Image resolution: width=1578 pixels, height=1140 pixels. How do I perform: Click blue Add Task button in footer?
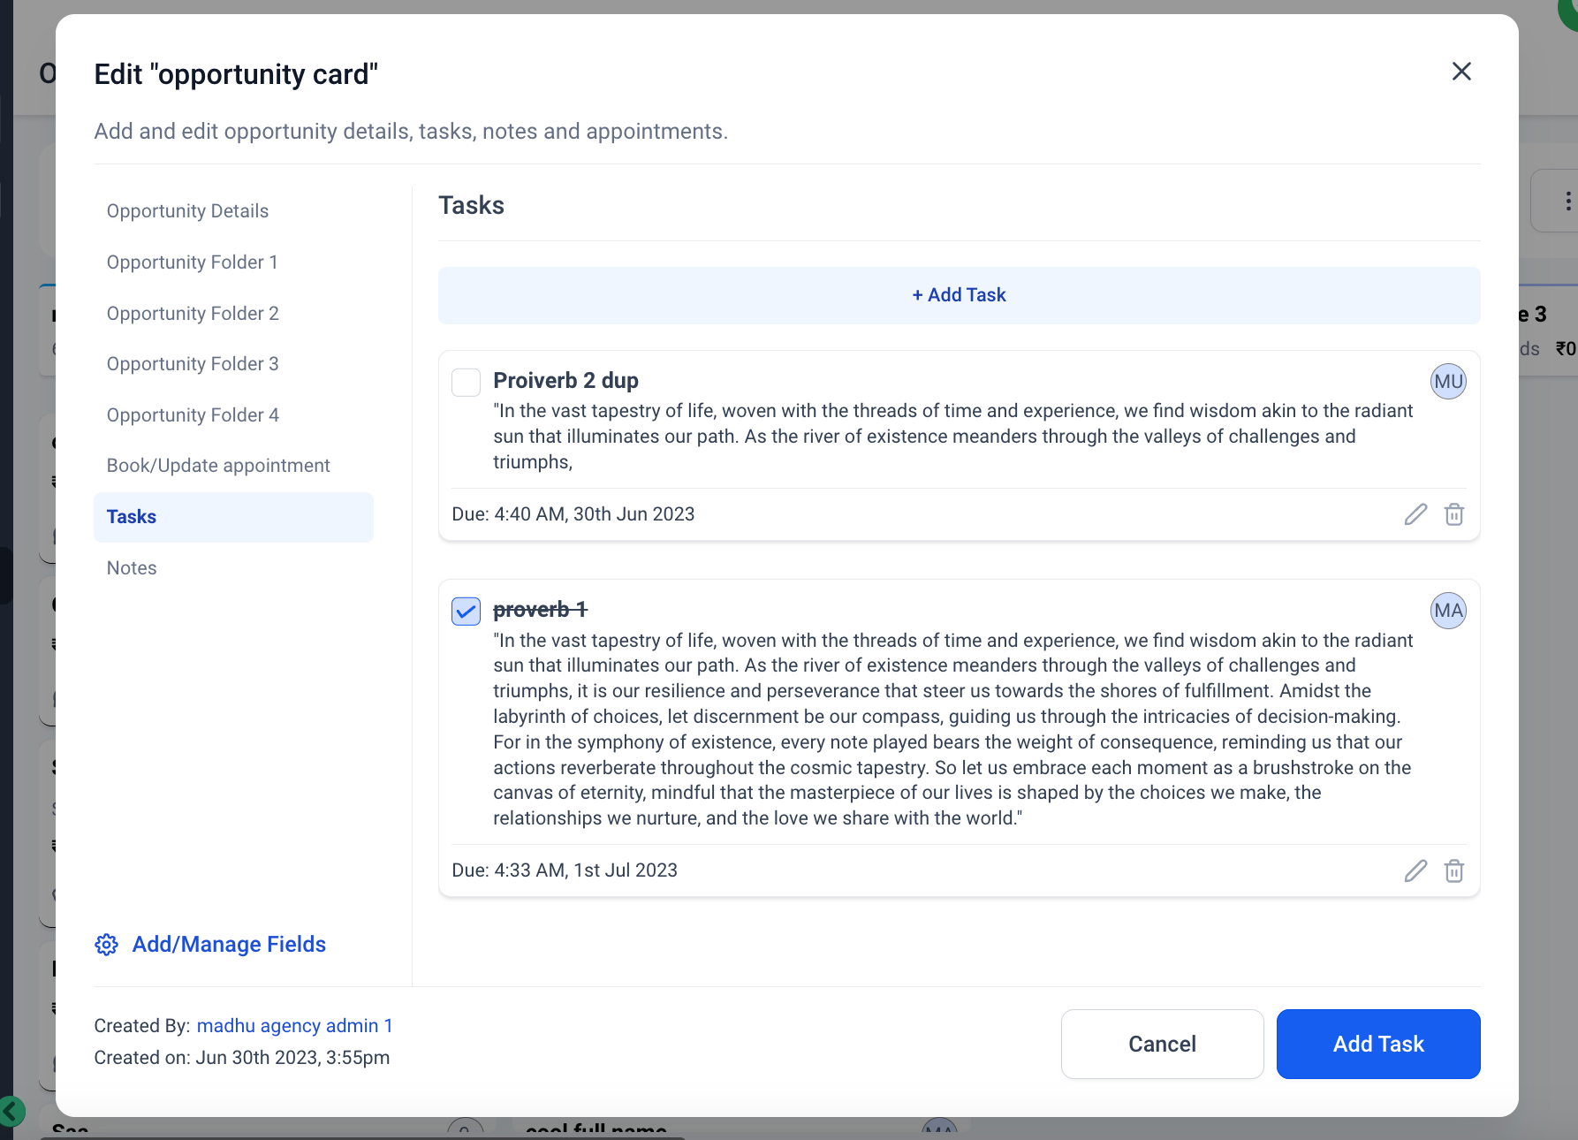coord(1378,1044)
